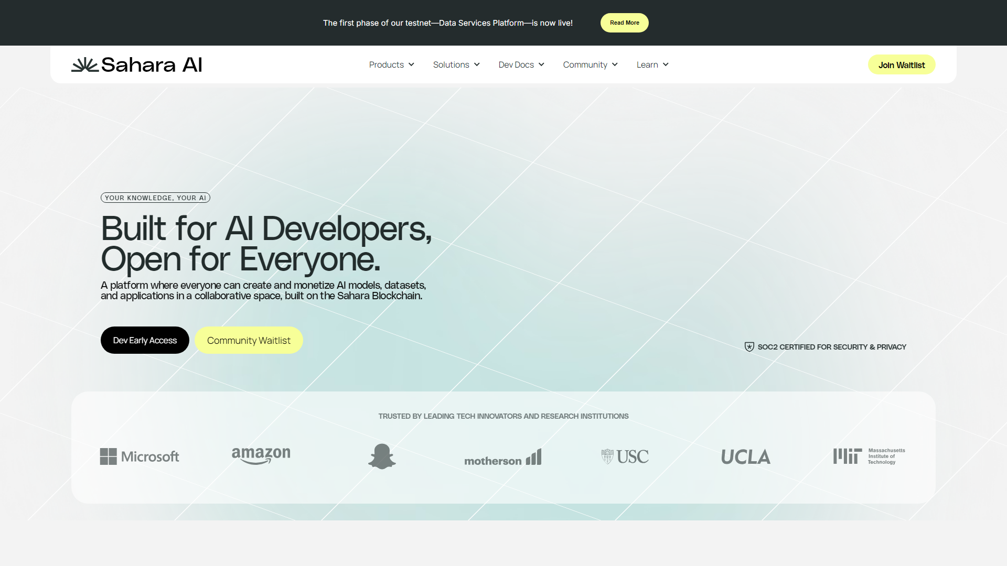Open the Solutions menu label
The image size is (1007, 566).
point(451,64)
